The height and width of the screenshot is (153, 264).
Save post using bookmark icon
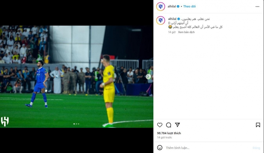258,125
